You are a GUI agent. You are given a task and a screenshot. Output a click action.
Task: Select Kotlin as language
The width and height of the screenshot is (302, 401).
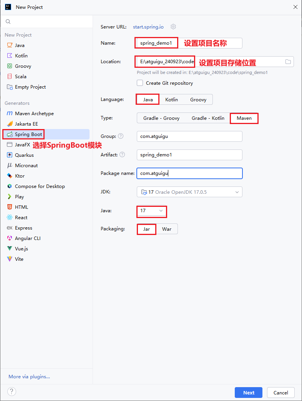(x=171, y=99)
